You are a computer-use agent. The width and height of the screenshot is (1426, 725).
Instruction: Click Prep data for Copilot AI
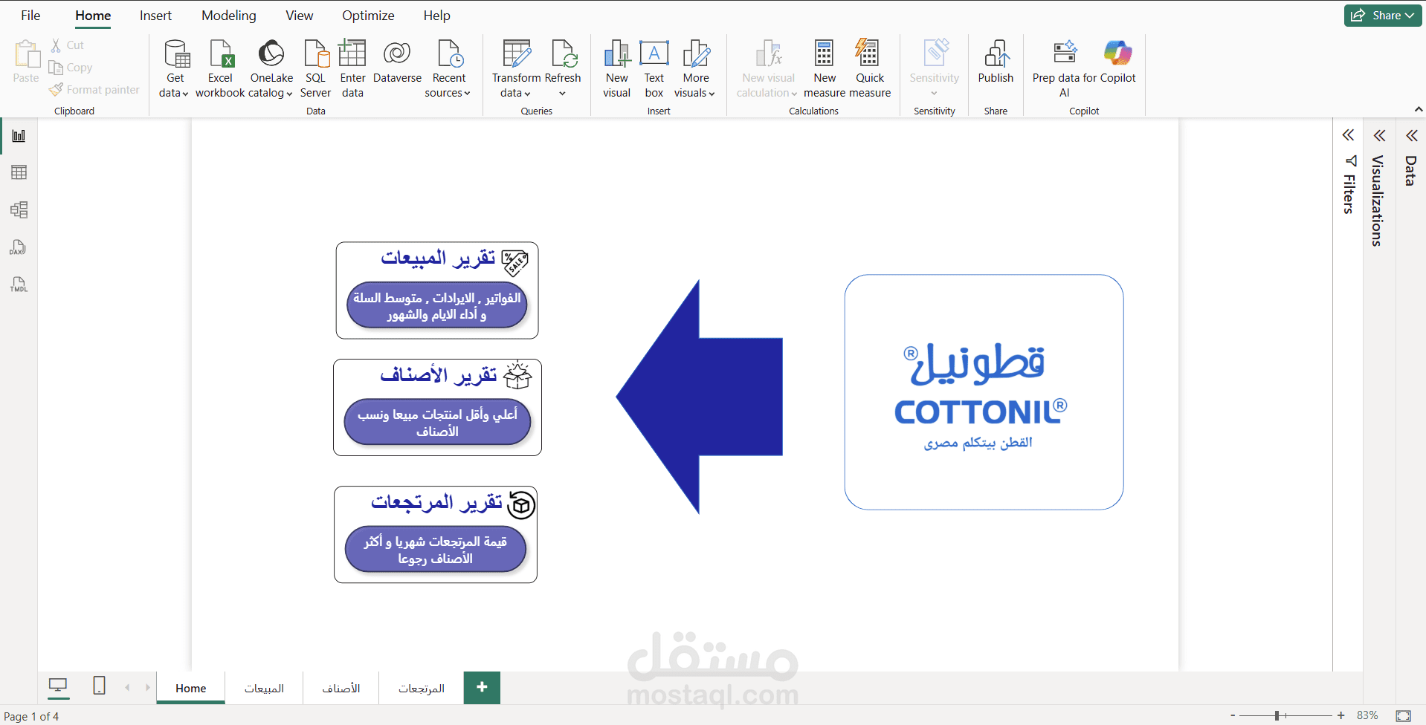pos(1064,67)
